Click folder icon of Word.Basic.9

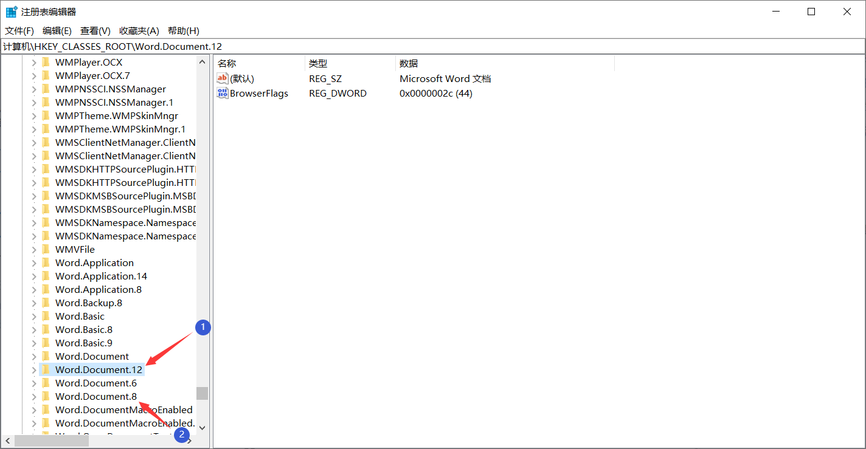click(x=46, y=343)
